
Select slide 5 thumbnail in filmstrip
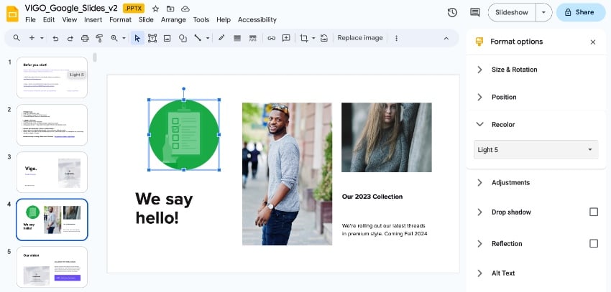[52, 267]
